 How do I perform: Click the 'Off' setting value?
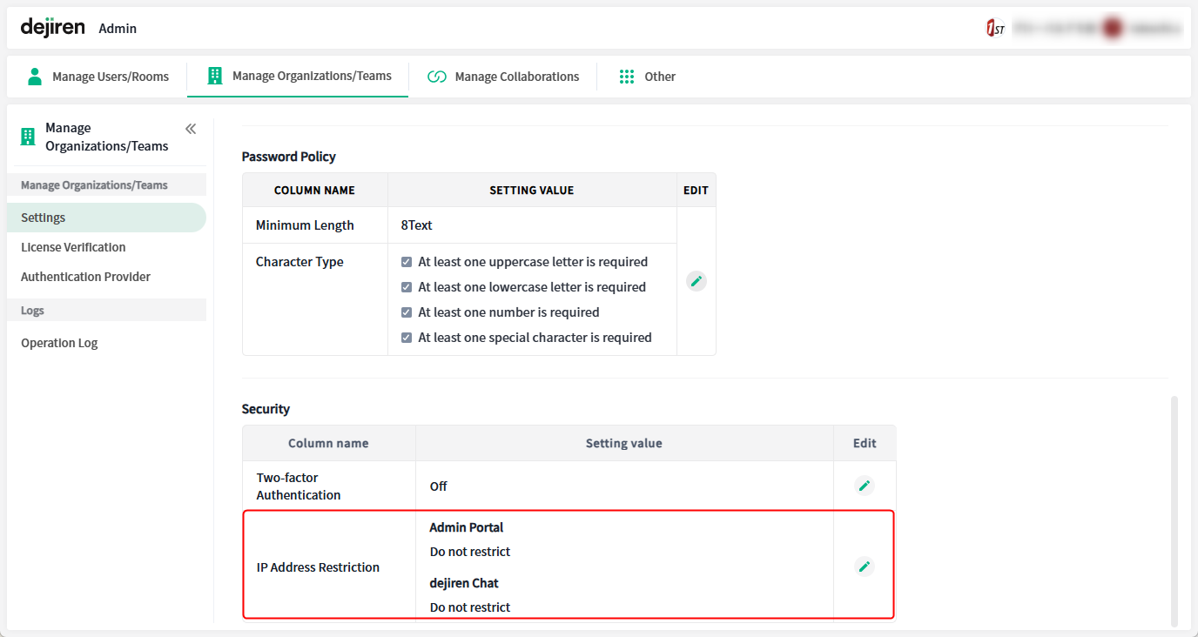point(438,486)
